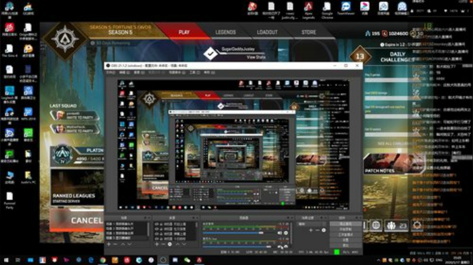This screenshot has width=473, height=265.
Task: Add a scene transition with the plus icon
Action: coord(311,230)
